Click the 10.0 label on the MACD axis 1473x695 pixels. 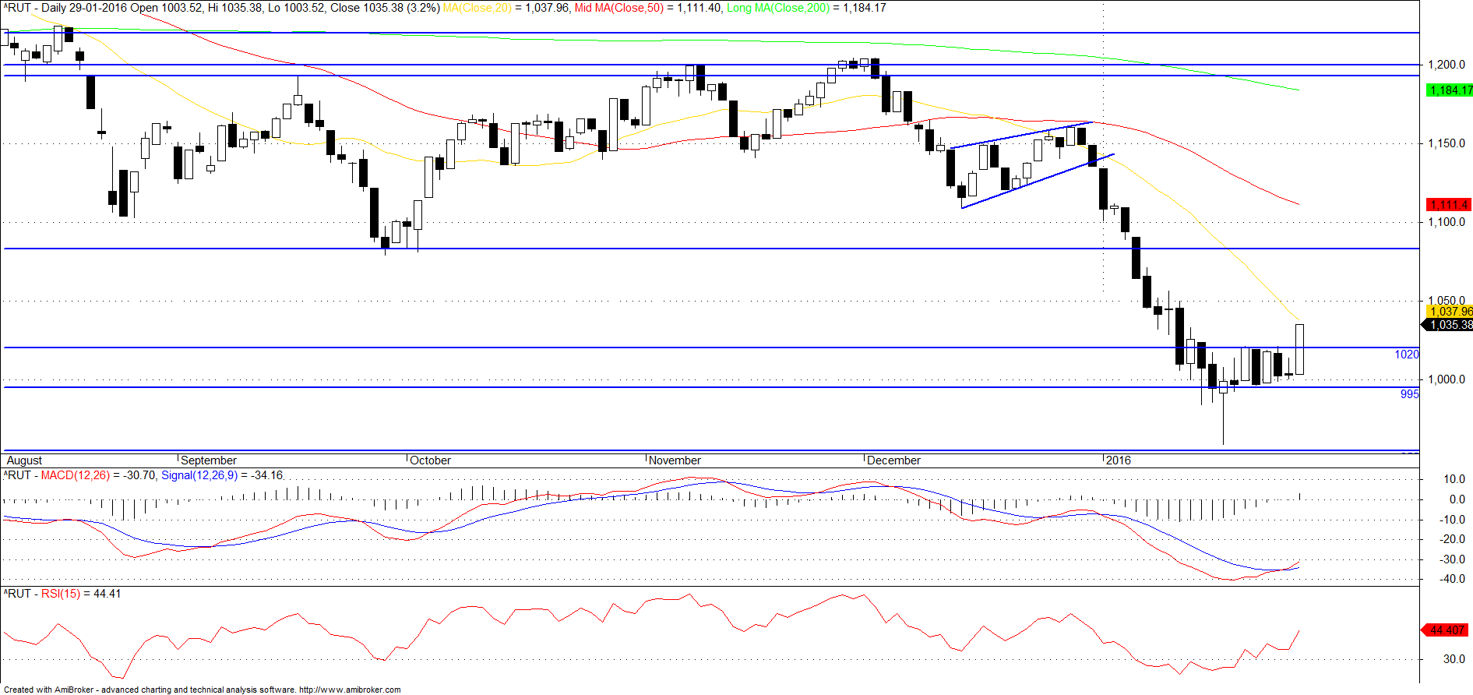point(1454,479)
